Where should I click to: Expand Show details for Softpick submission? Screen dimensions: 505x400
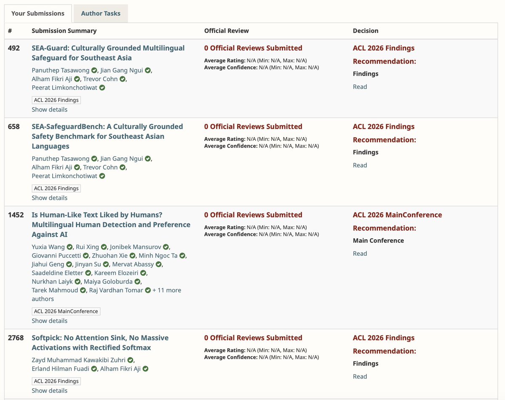click(x=50, y=390)
